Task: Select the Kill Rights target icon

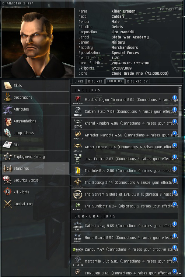Action: (7, 192)
